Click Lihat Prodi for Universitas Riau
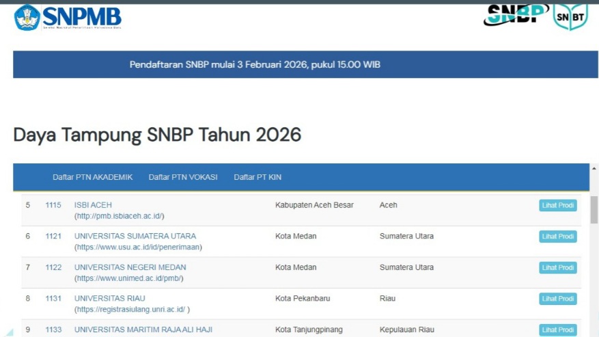The width and height of the screenshot is (599, 337). [558, 299]
